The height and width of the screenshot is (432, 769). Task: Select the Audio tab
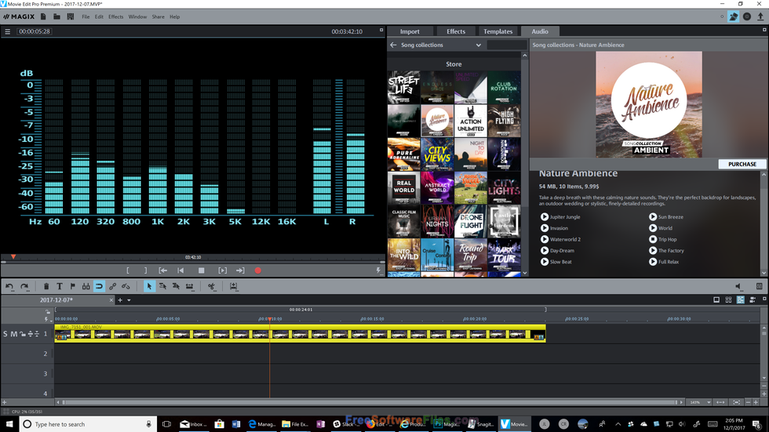tap(540, 31)
